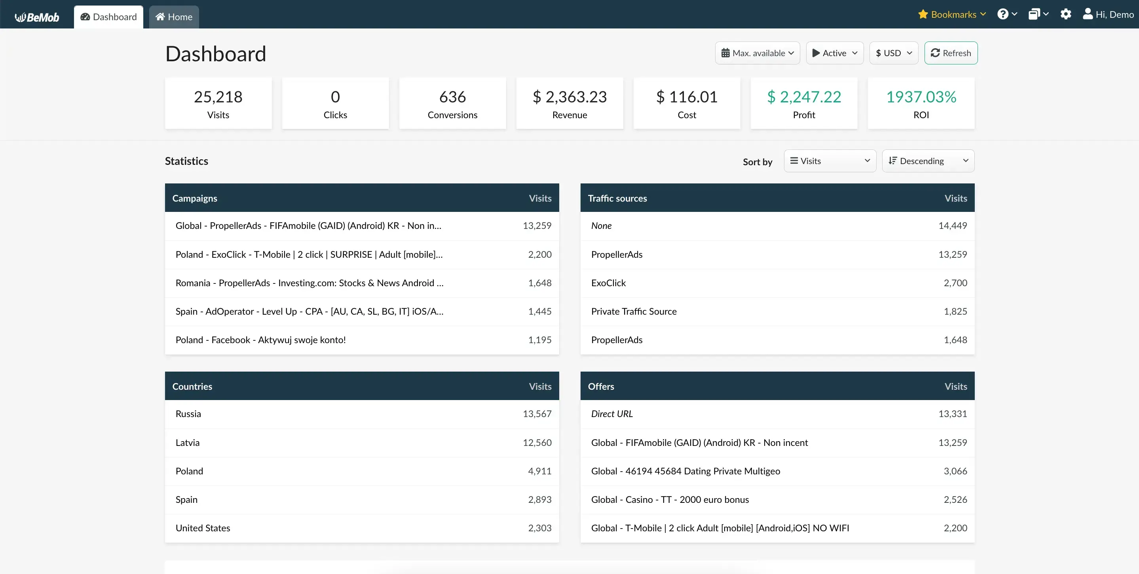The width and height of the screenshot is (1139, 574).
Task: Select the Global - FIFAmobile (GAID) offer
Action: click(778, 443)
